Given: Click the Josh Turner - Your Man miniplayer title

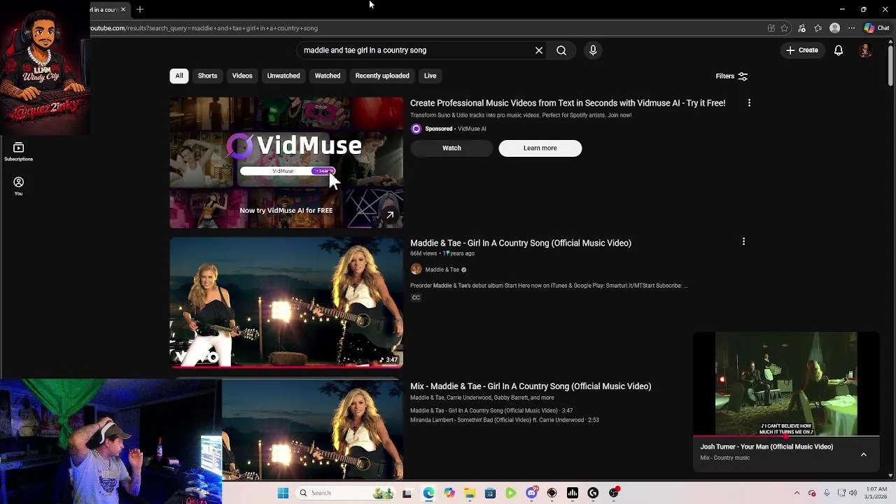Looking at the screenshot, I should tap(766, 447).
